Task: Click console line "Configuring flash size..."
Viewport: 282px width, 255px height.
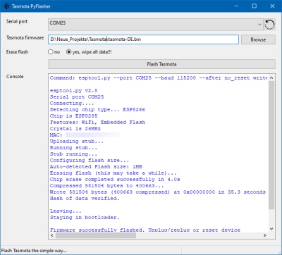Action: pos(90,161)
